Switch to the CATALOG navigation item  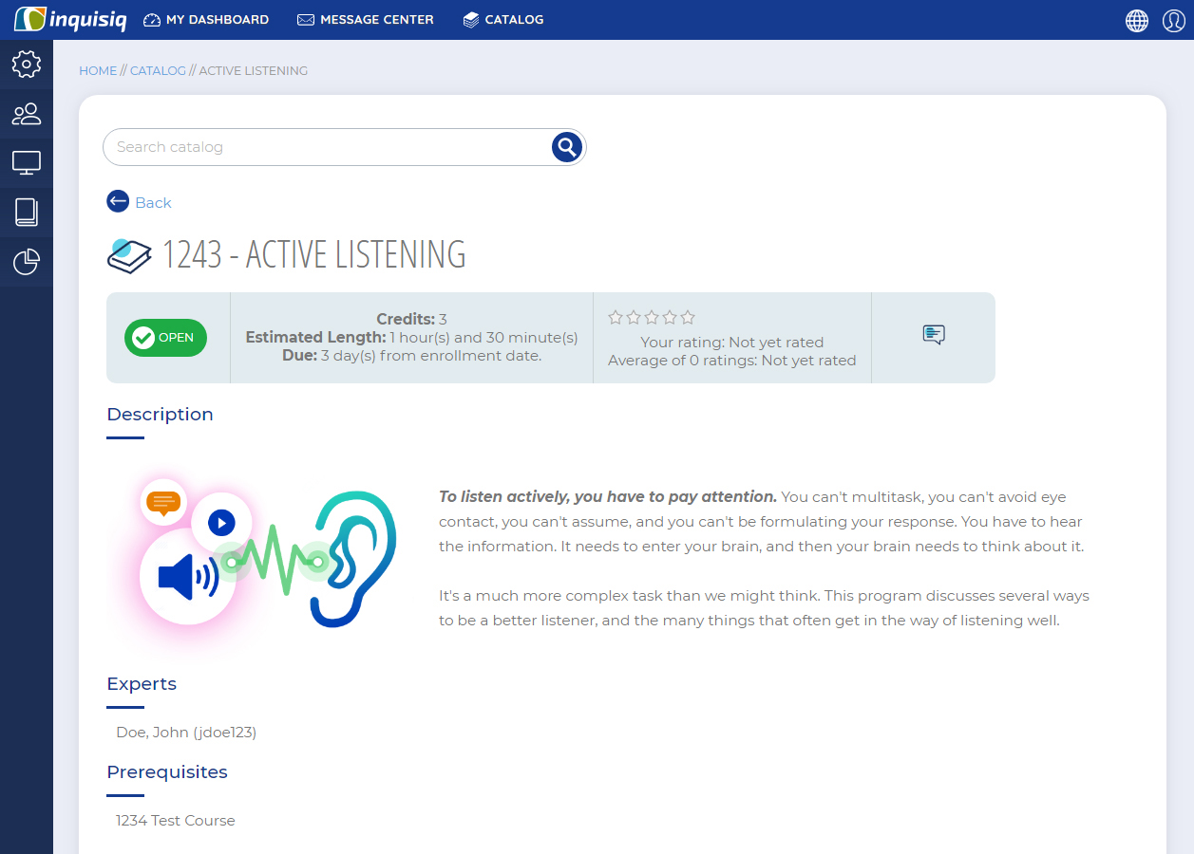click(503, 19)
